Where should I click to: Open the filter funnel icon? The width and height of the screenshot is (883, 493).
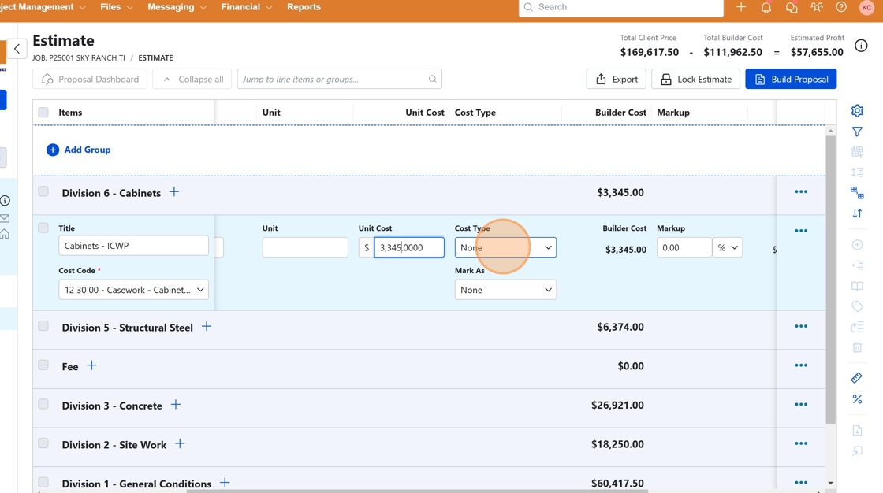(857, 132)
